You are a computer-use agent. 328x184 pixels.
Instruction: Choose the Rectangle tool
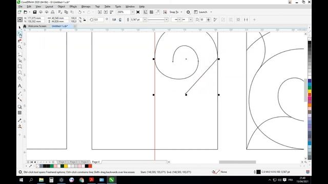click(20, 66)
